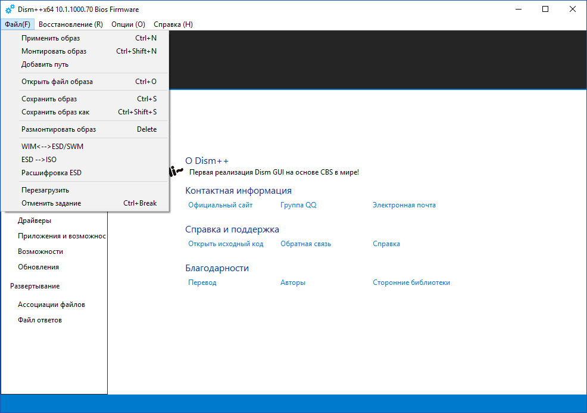Open the Электронная почта link

[404, 205]
